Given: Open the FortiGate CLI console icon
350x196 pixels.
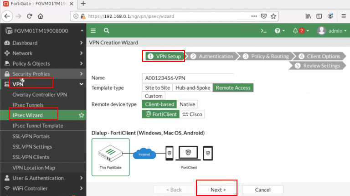Looking at the screenshot, I should [x=263, y=31].
